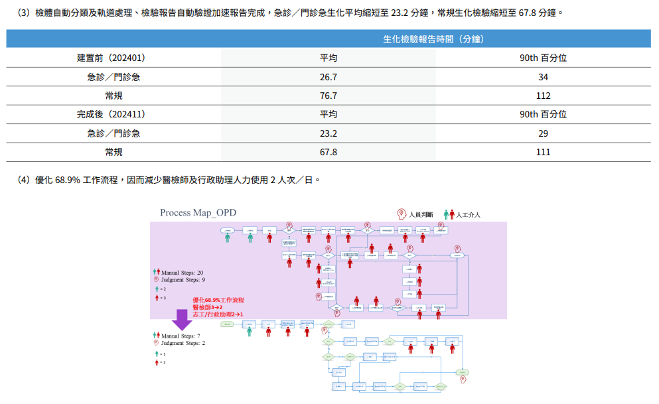Select the 'Judgment Steps: 2' text
Viewport: 659px width, 404px height.
point(183,343)
